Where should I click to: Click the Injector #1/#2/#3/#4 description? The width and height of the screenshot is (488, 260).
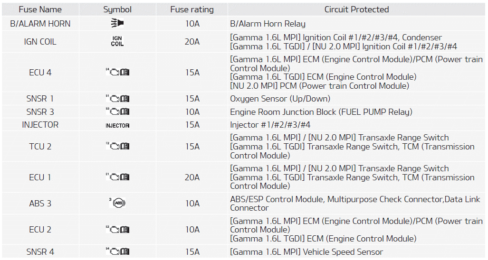click(x=270, y=125)
